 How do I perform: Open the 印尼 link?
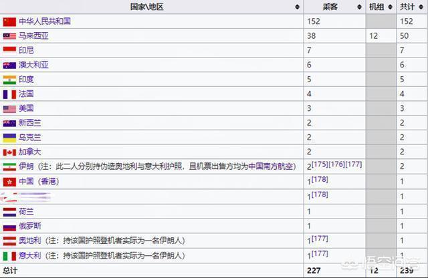tap(26, 50)
